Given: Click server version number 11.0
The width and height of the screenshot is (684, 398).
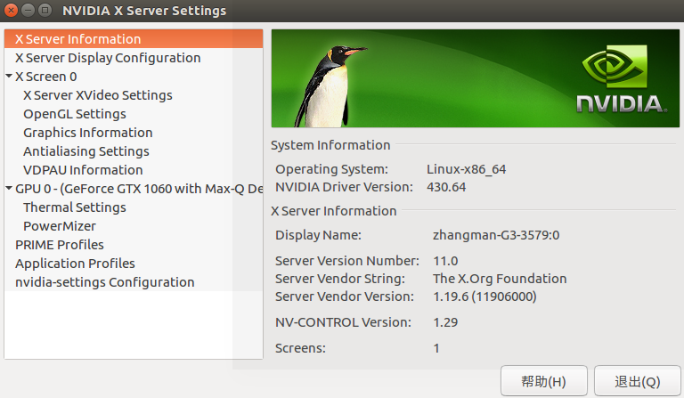Looking at the screenshot, I should [445, 261].
